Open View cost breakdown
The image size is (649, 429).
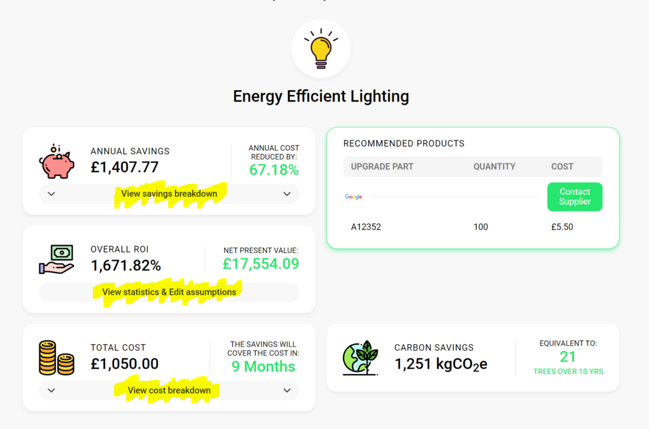[x=169, y=390]
